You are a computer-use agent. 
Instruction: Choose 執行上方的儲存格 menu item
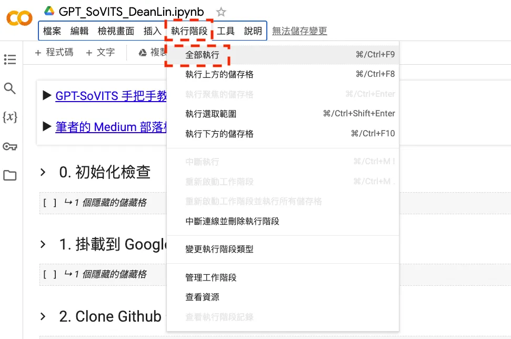coord(283,74)
